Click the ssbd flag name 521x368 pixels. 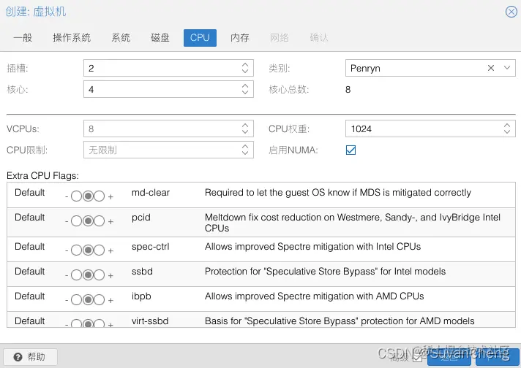coord(142,272)
